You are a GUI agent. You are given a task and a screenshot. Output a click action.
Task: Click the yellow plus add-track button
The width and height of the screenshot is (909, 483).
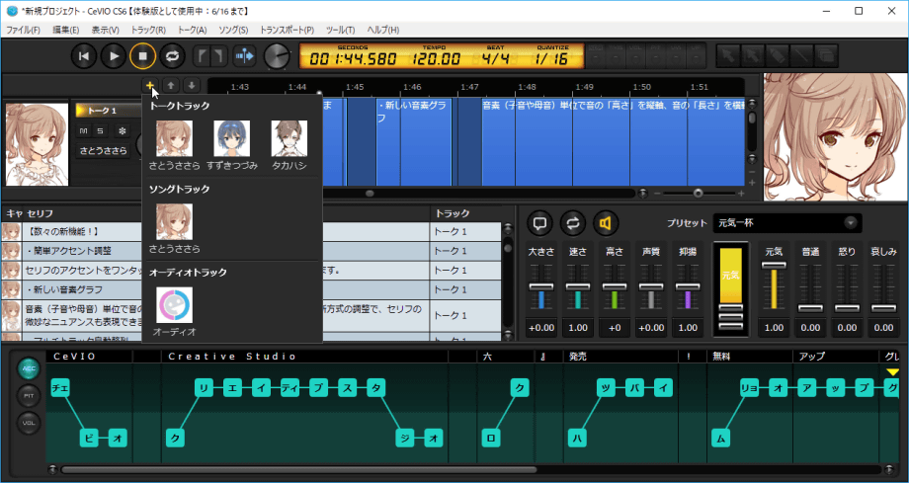click(x=150, y=85)
